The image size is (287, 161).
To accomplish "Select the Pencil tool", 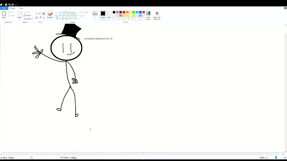I will 37,14.
